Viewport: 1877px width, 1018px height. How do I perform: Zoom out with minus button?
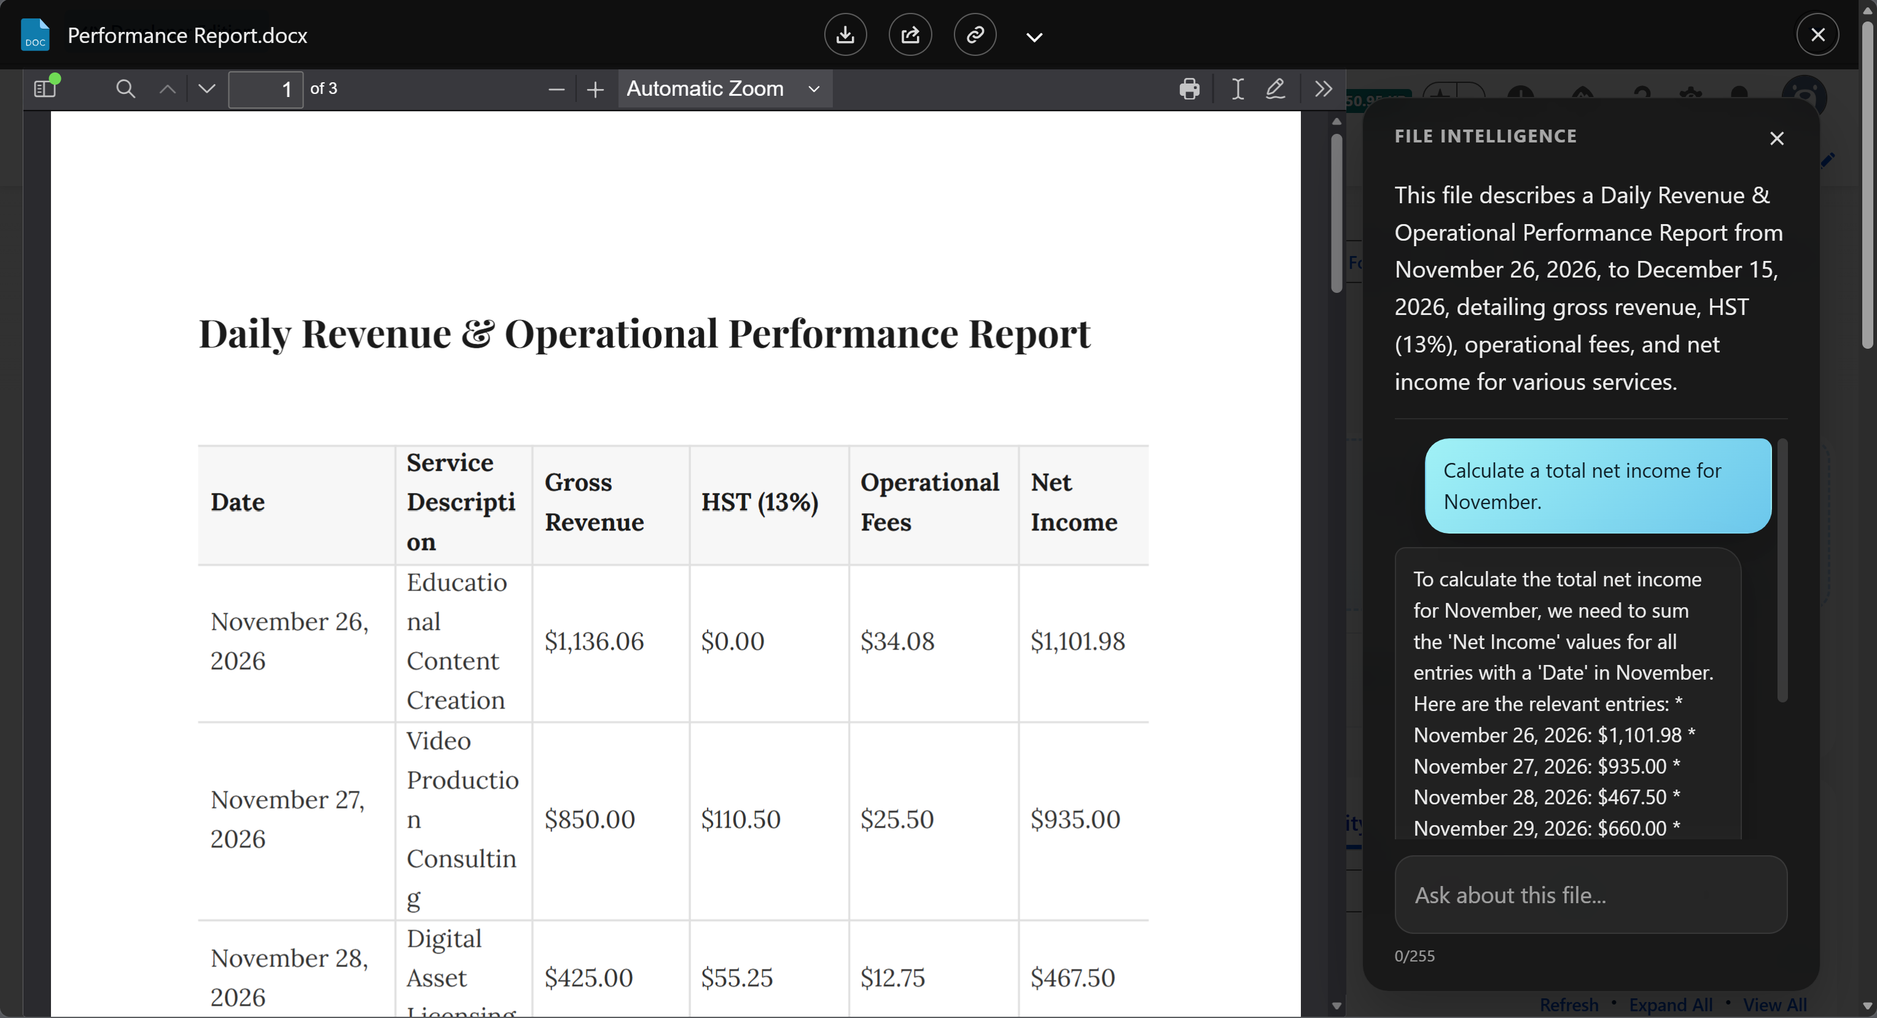point(556,89)
